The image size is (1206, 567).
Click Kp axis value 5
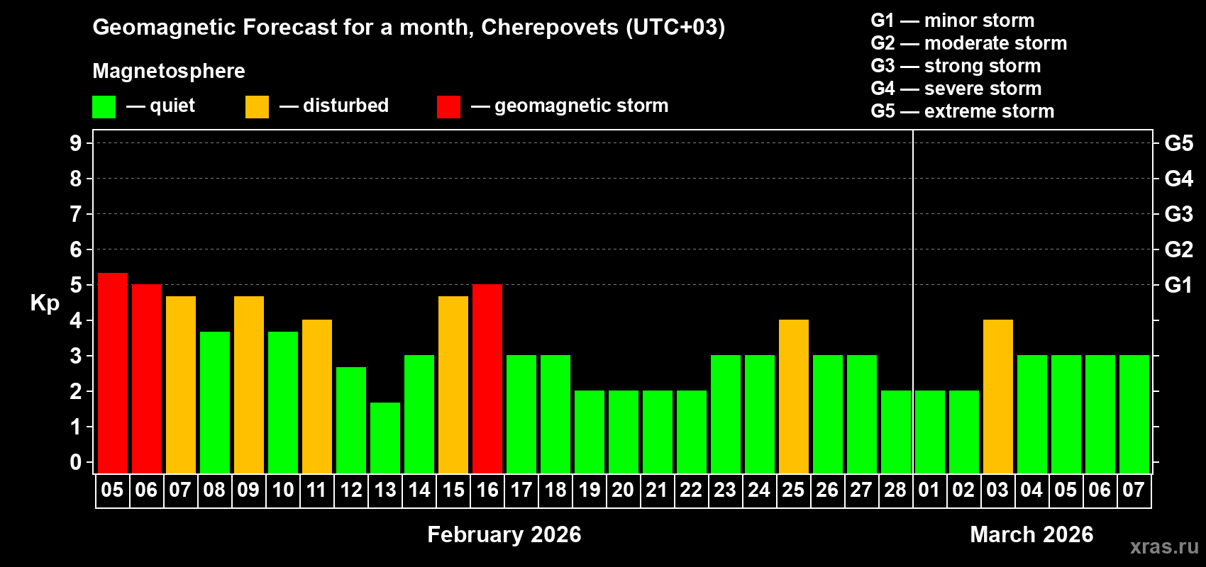(76, 285)
